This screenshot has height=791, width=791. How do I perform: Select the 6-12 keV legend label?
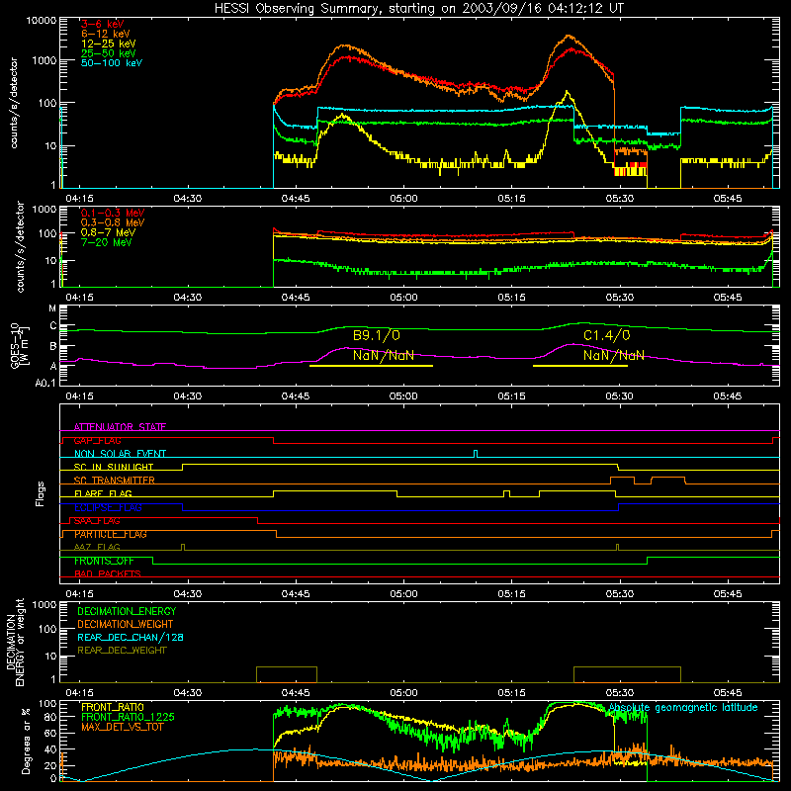click(x=106, y=34)
